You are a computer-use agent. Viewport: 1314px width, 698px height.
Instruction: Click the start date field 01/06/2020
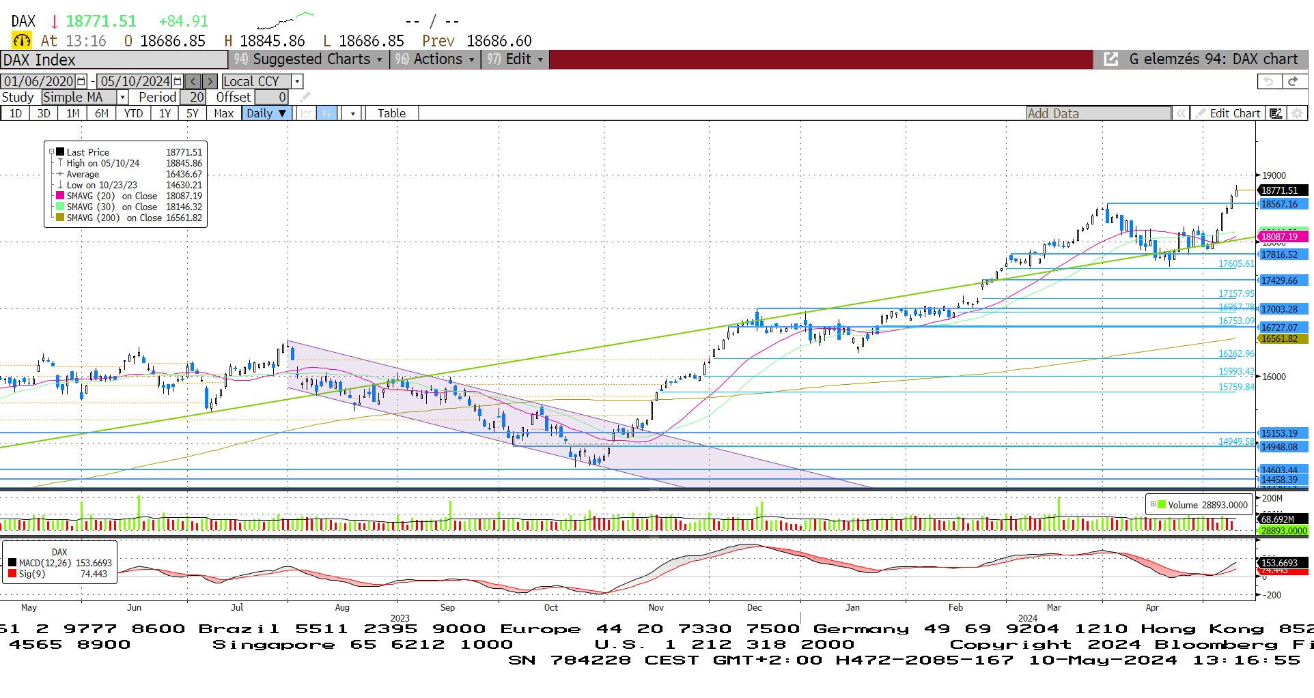39,81
